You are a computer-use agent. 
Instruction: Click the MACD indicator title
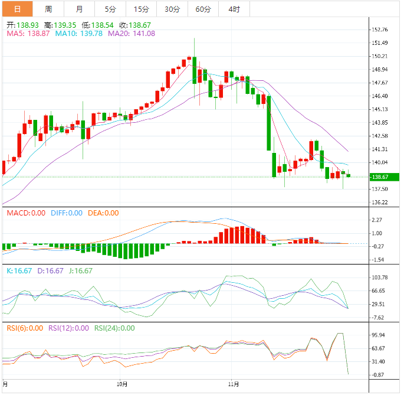tap(25, 213)
